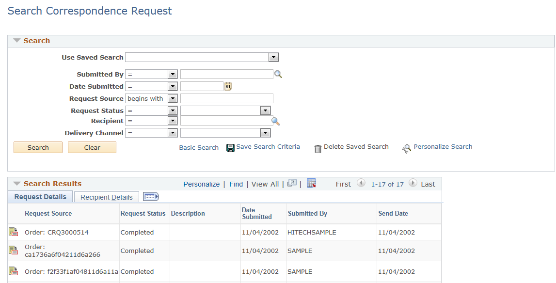Sort by Request Status column header
This screenshot has height=283, width=556.
(x=143, y=214)
